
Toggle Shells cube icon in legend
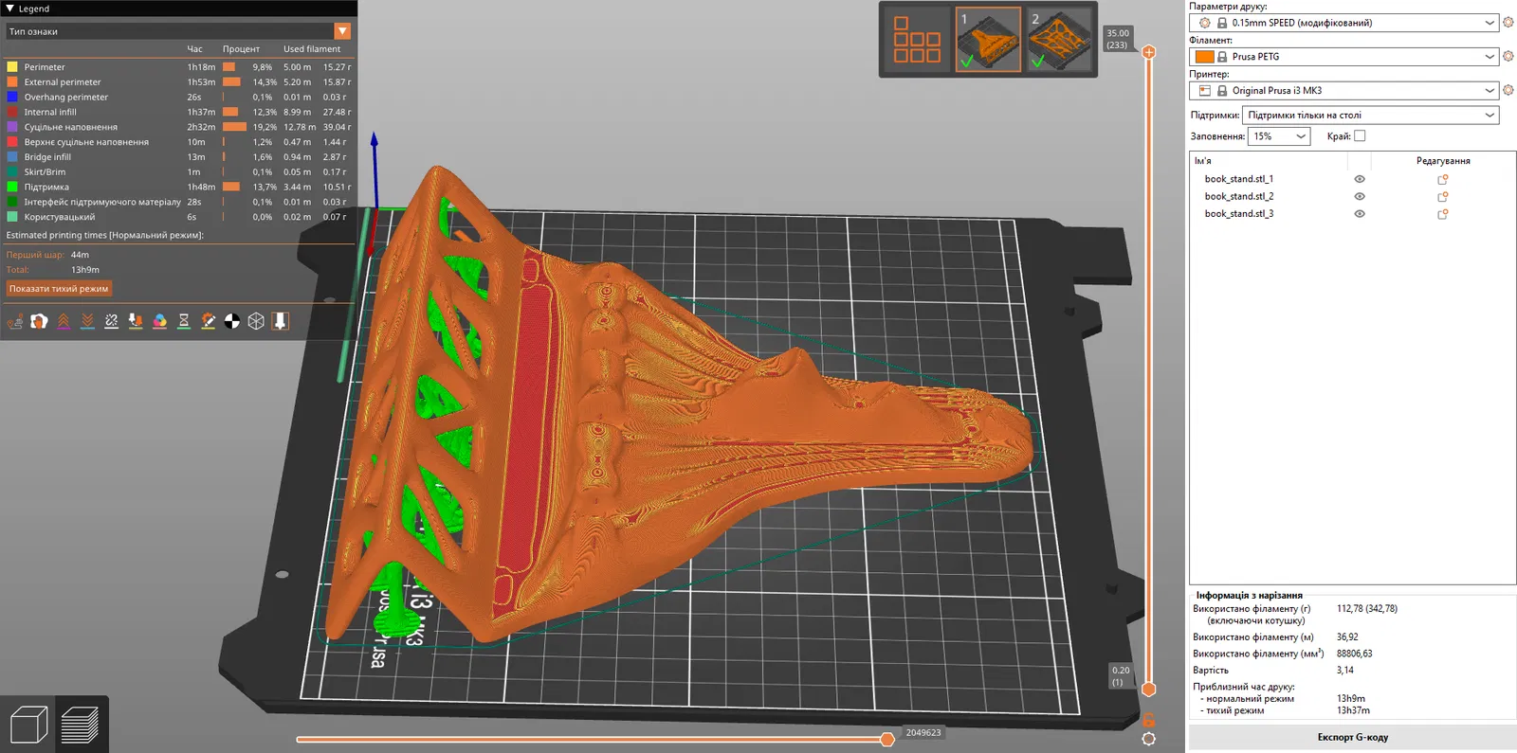pyautogui.click(x=256, y=321)
